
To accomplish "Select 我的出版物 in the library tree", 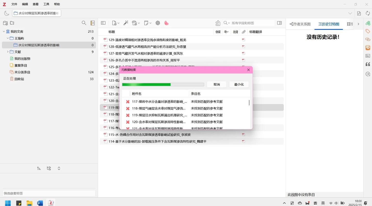I will (22, 58).
